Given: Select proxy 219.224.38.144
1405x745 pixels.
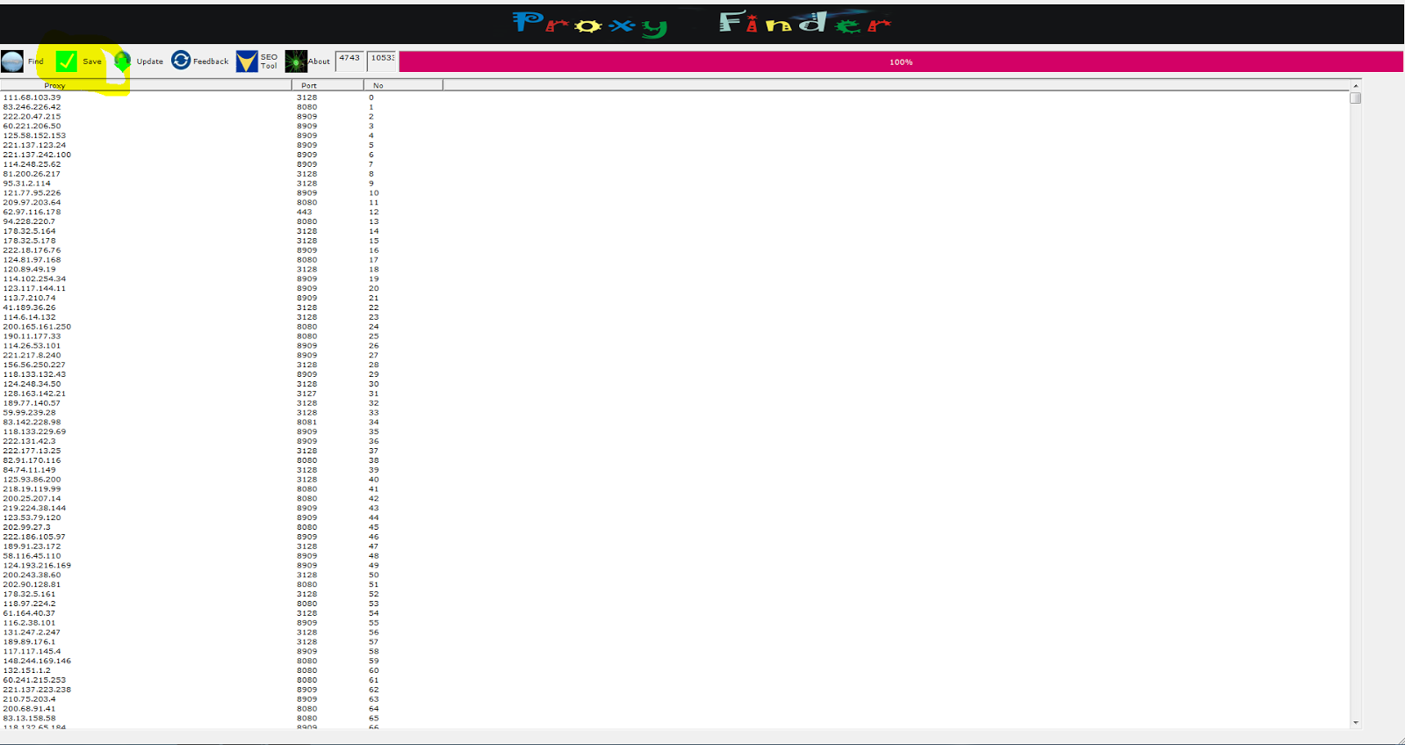Looking at the screenshot, I should pyautogui.click(x=34, y=509).
